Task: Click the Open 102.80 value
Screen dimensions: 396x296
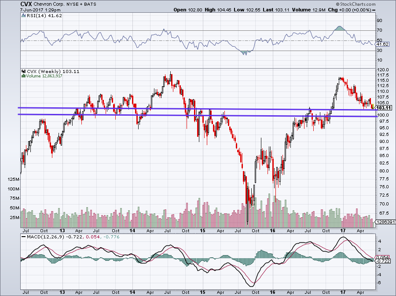Action: (188, 10)
